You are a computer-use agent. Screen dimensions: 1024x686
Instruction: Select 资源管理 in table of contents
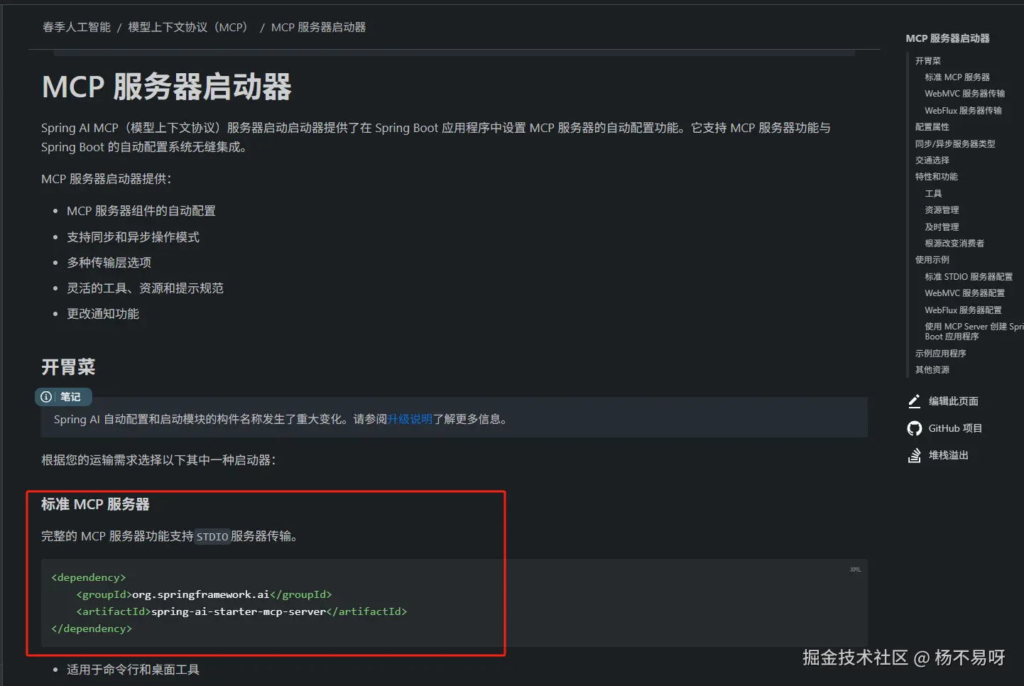tap(942, 210)
